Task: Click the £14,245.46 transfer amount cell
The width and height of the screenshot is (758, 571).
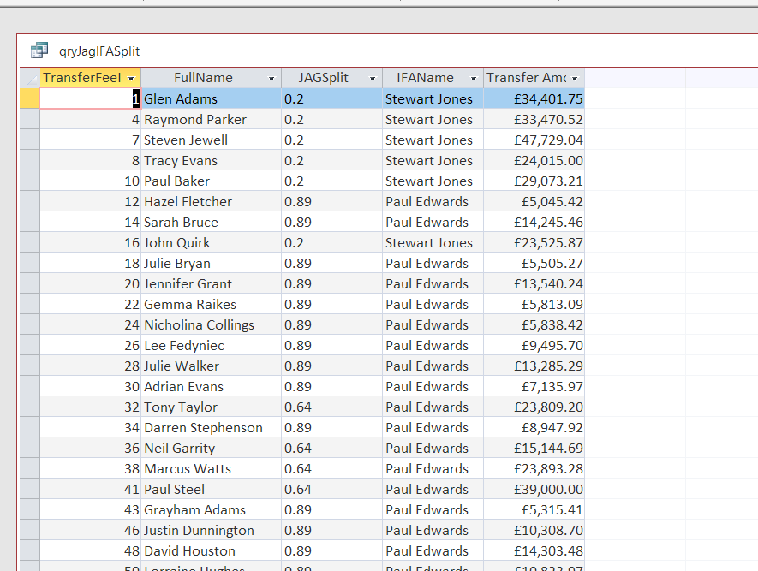Action: (x=534, y=222)
